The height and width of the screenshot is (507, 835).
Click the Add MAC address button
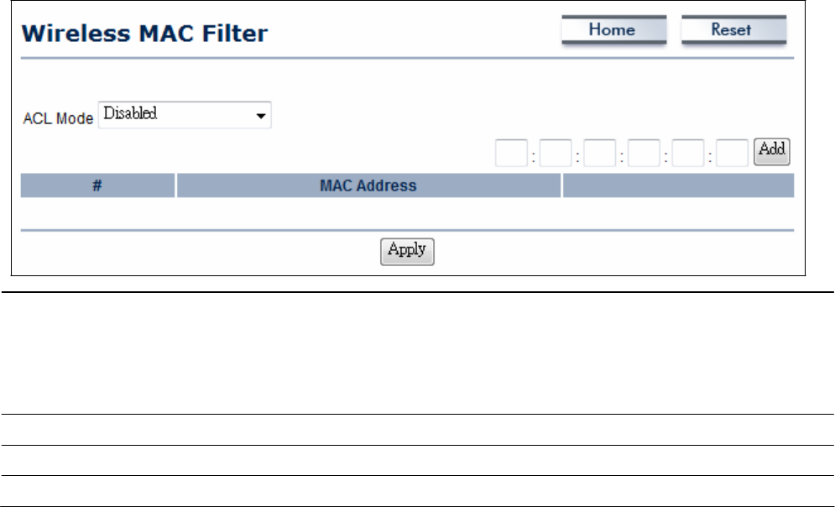[771, 152]
